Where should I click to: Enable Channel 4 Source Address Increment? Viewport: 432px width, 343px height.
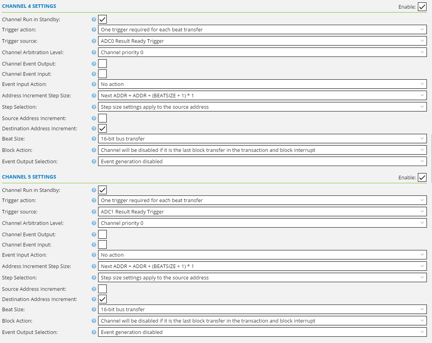click(102, 118)
